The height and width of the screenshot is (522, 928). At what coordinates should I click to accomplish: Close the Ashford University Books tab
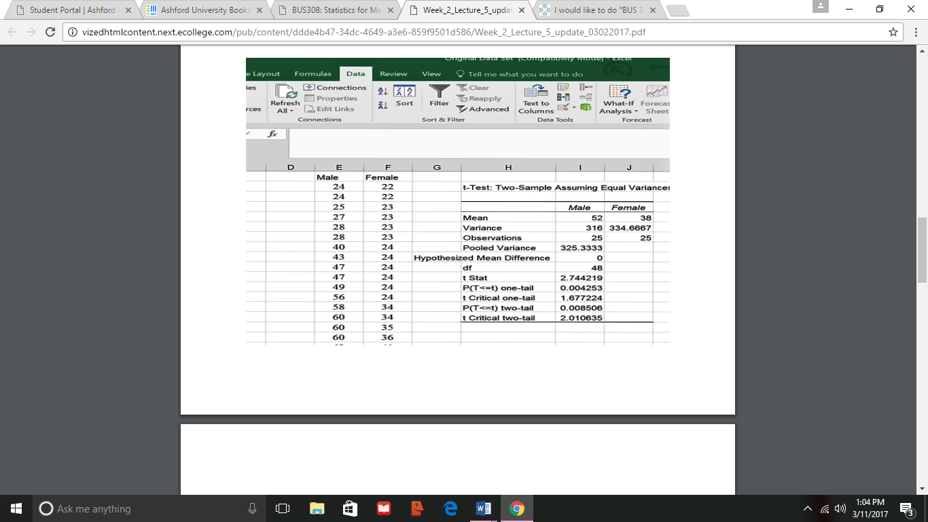[260, 11]
